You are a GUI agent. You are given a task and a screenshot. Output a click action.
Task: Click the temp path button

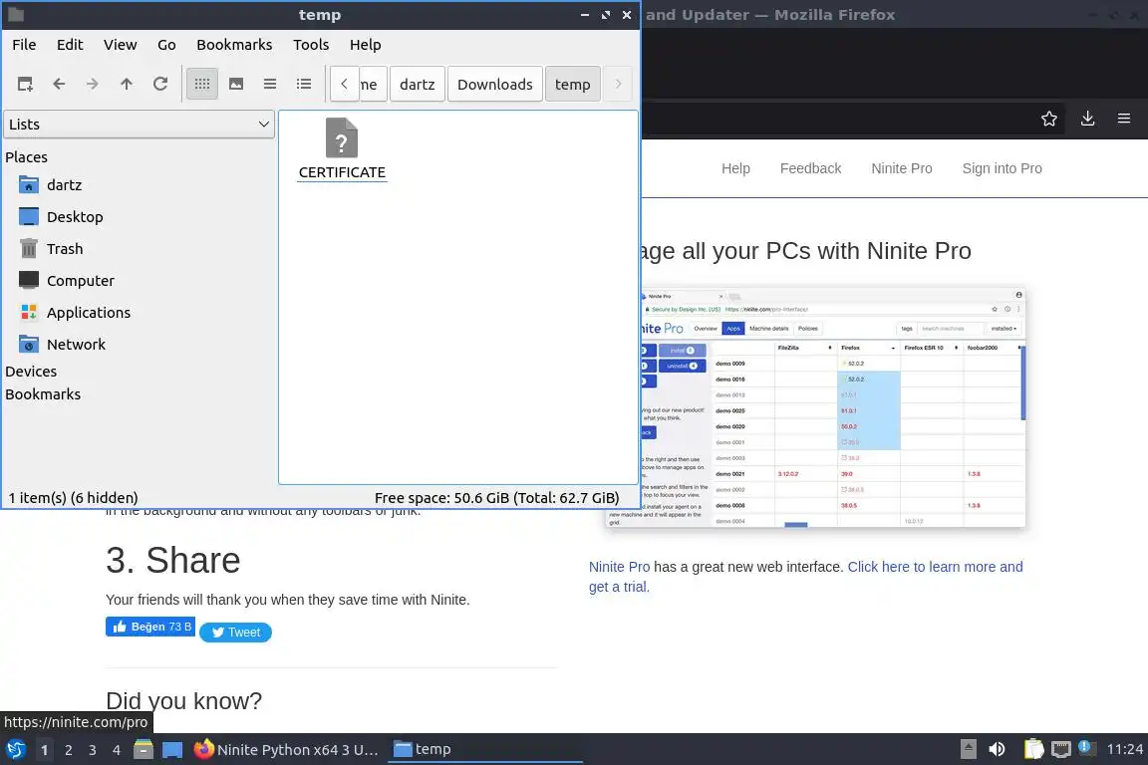point(573,85)
